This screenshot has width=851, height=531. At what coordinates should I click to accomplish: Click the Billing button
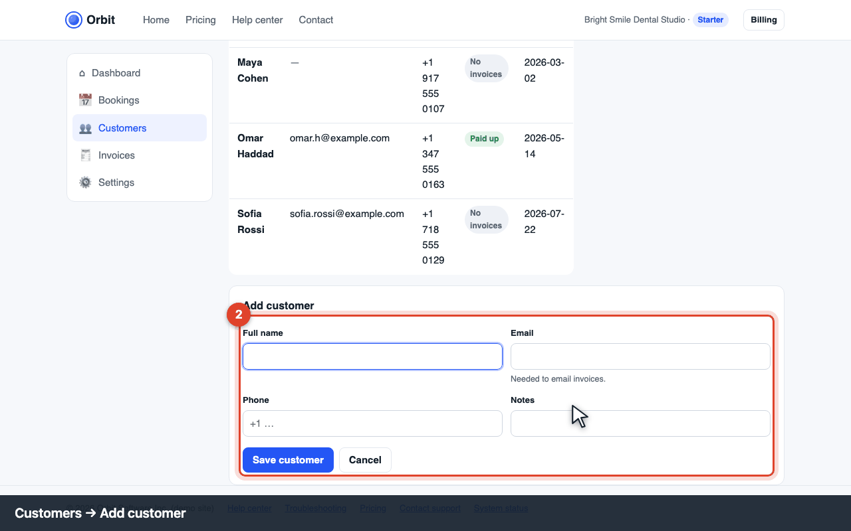coord(764,20)
